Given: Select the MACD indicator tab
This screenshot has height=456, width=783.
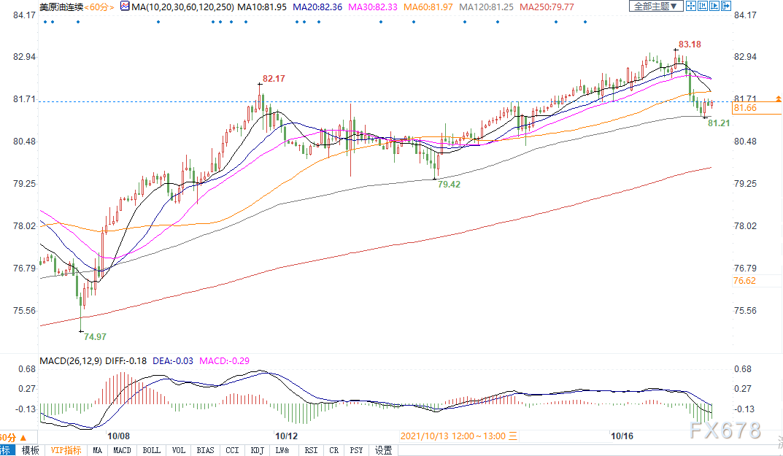Looking at the screenshot, I should tap(122, 450).
